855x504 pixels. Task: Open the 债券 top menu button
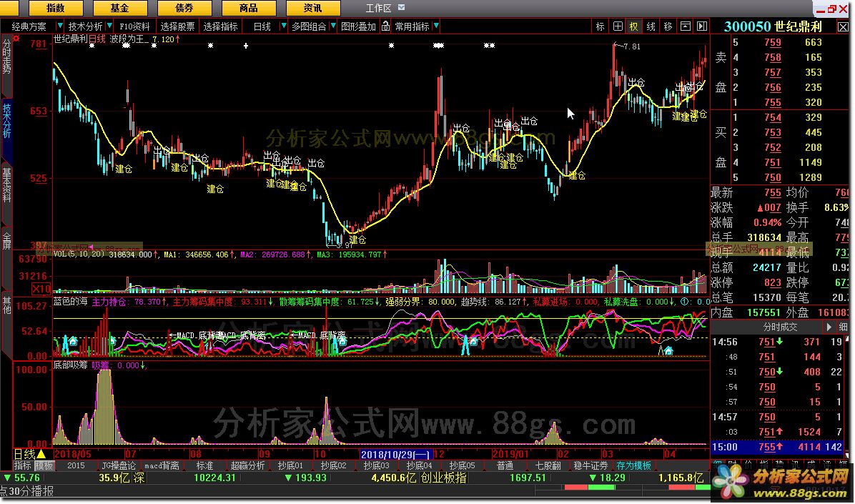(x=184, y=8)
